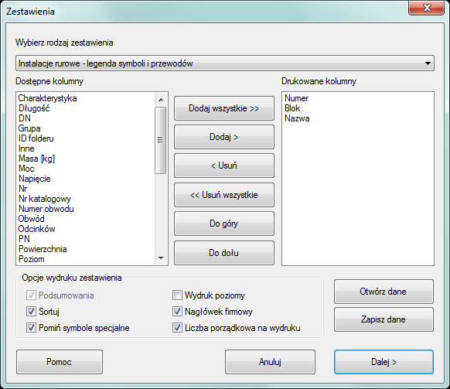Move selected column down with Do dołu

[224, 253]
